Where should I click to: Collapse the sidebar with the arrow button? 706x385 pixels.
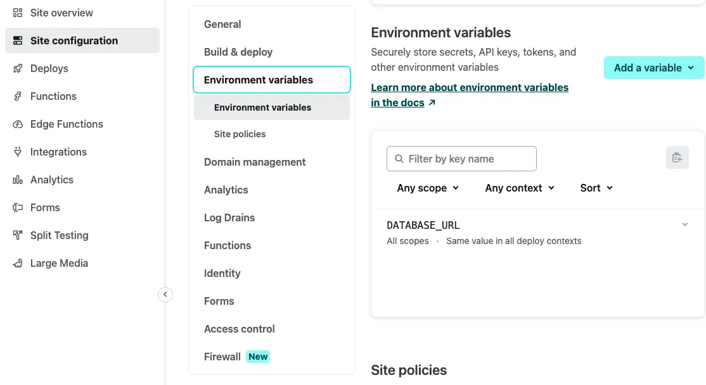[x=165, y=295]
